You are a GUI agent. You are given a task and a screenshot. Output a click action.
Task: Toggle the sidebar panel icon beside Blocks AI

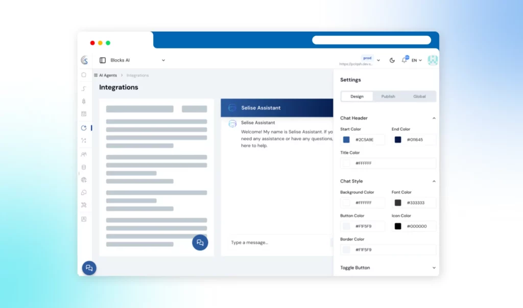click(103, 60)
